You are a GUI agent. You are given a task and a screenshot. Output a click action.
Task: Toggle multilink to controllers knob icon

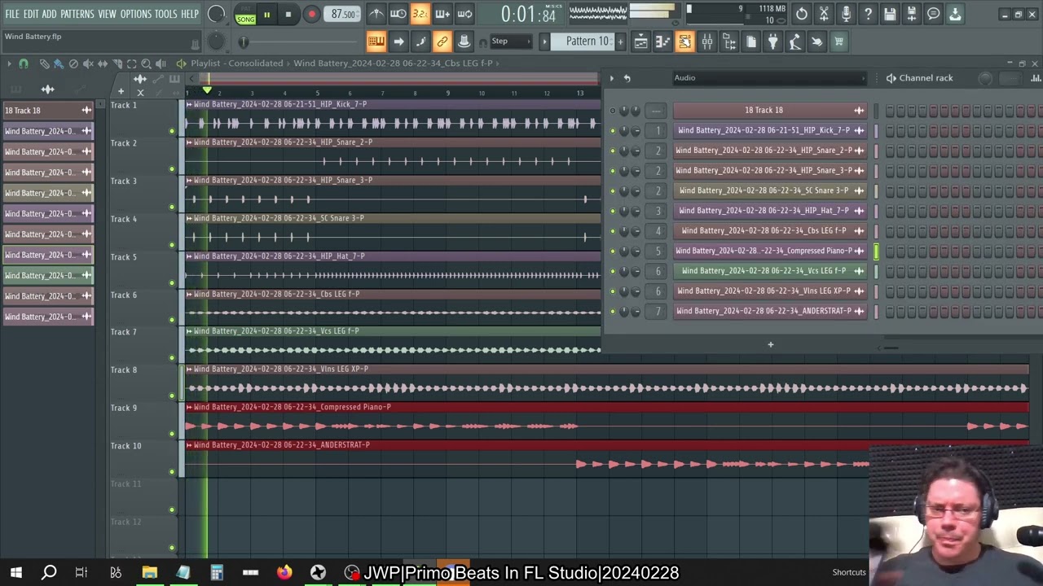(x=464, y=42)
